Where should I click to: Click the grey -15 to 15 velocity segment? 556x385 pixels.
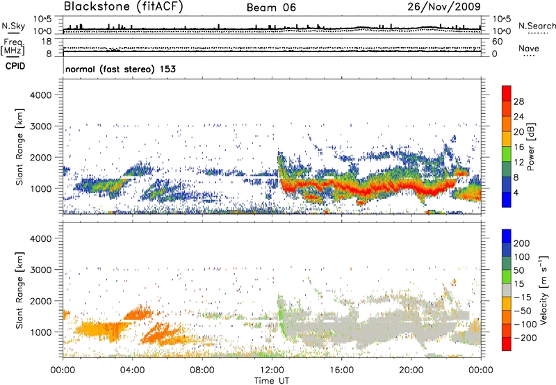point(507,290)
